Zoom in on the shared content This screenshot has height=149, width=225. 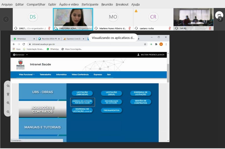pos(8,103)
